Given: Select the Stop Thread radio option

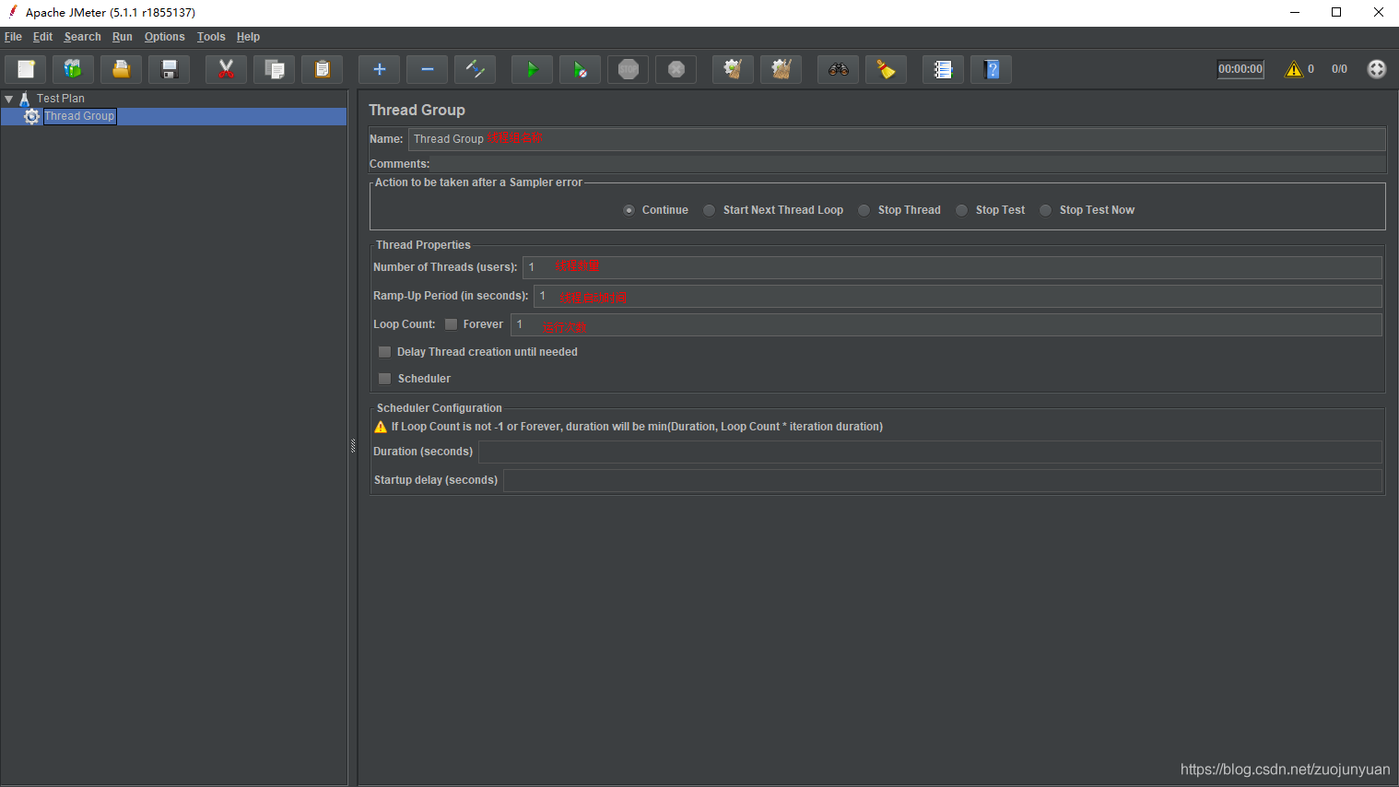Looking at the screenshot, I should click(x=864, y=210).
